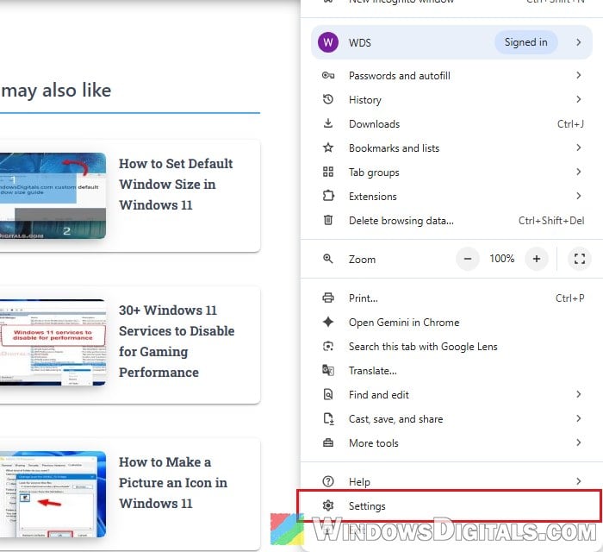Open article How to Set Default Window Size

click(176, 185)
